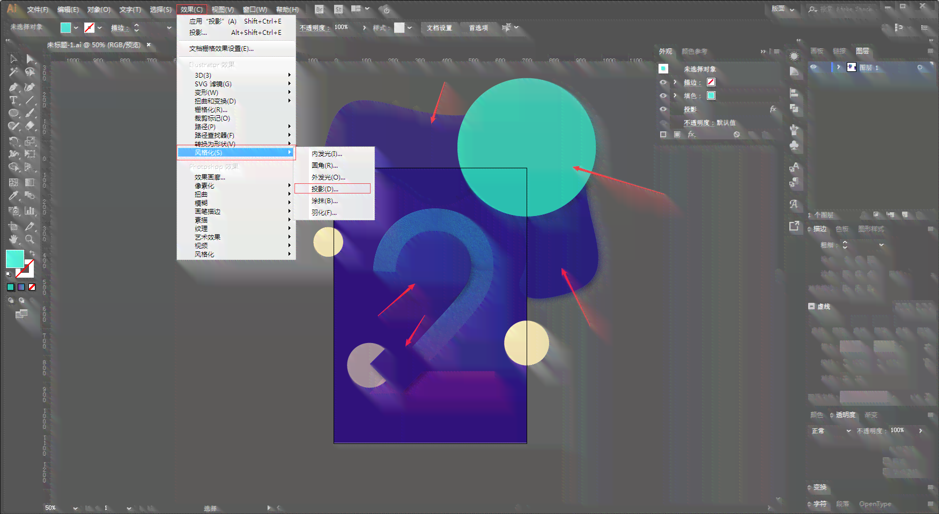Click 文档设置 button
Viewport: 939px width, 514px height.
pos(439,28)
